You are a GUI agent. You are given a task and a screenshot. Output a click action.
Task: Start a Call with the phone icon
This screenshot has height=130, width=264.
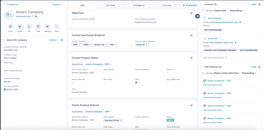coord(29,26)
